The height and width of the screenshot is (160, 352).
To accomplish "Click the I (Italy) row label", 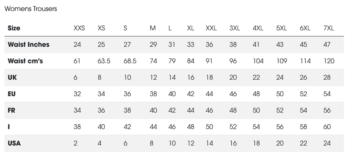I will pos(9,127).
